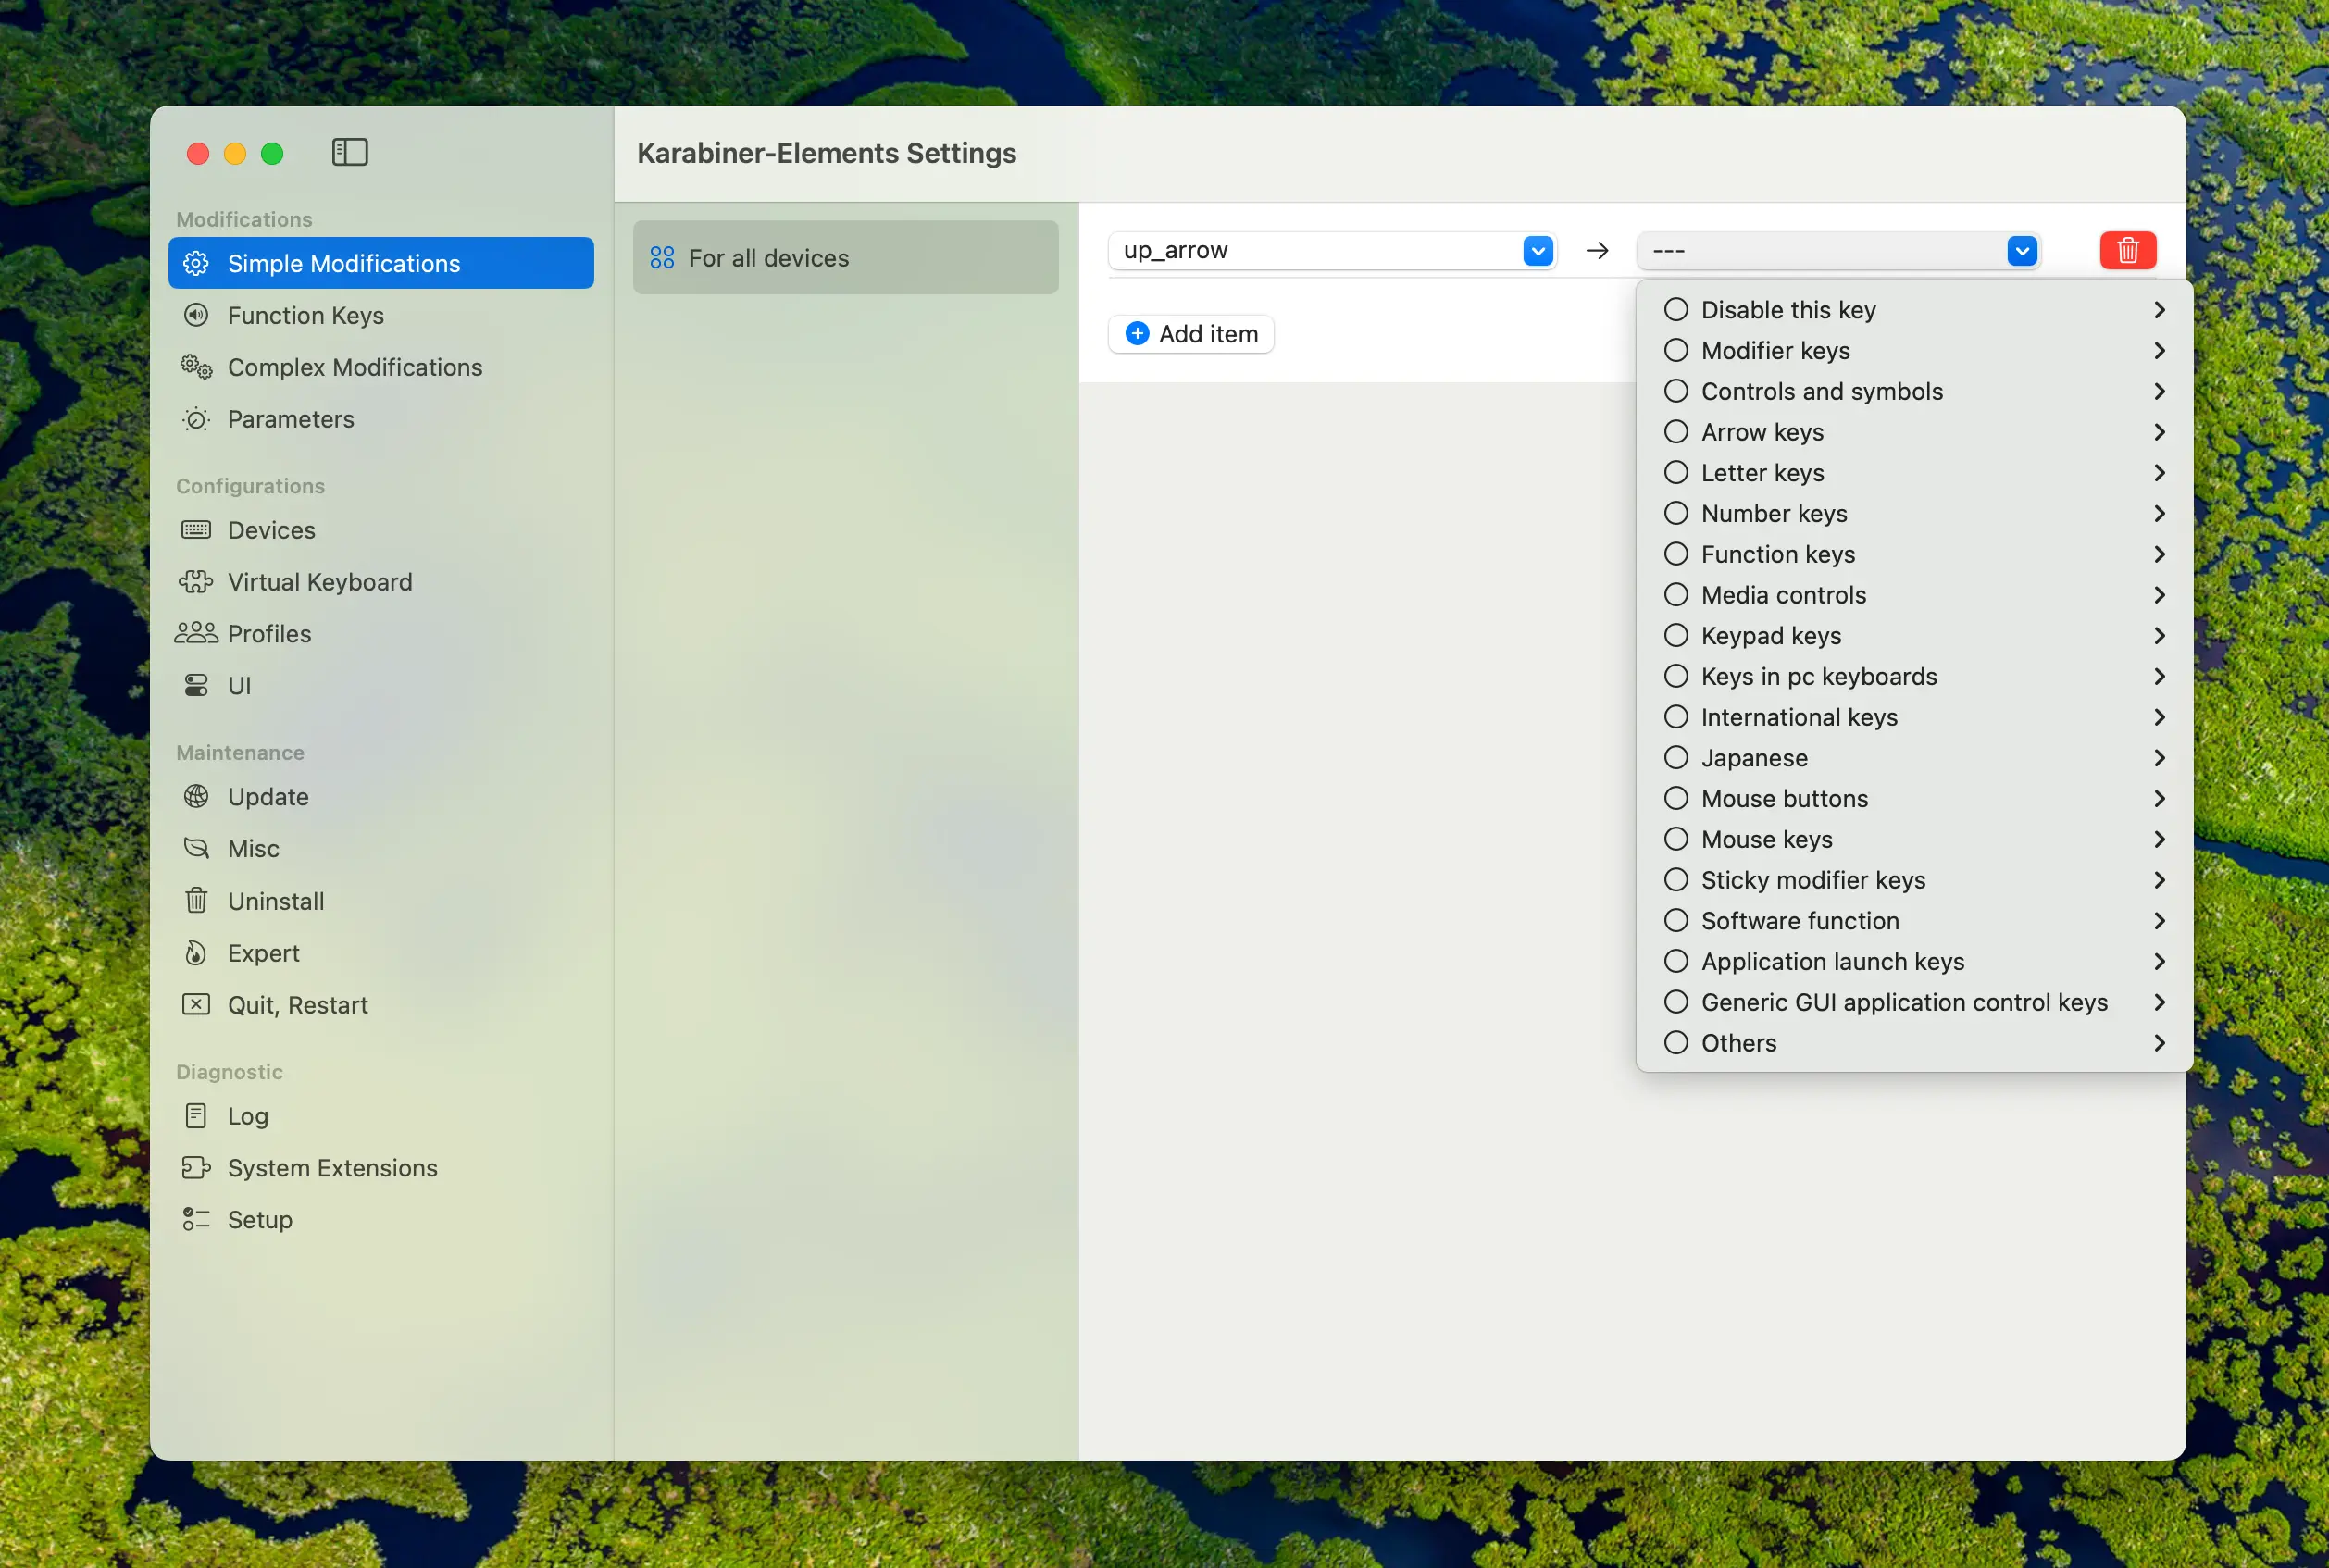Click the Simple Modifications gear icon
The height and width of the screenshot is (1568, 2329).
[196, 263]
